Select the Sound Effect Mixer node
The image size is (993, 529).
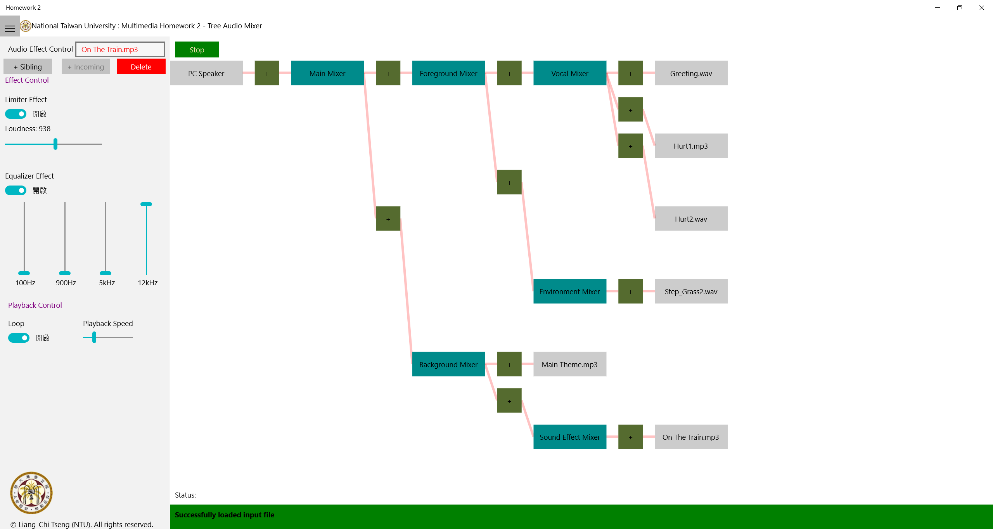570,437
